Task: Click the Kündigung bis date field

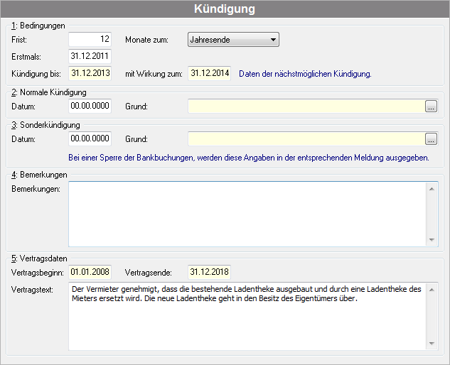Action: point(90,73)
